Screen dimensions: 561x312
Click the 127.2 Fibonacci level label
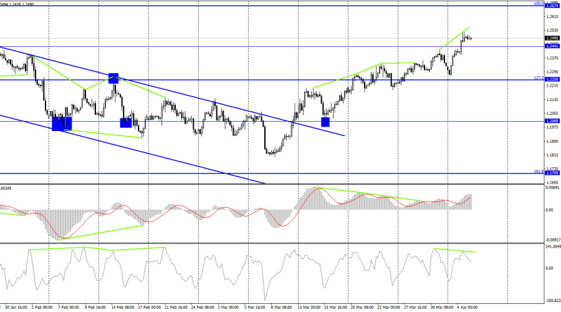pyautogui.click(x=539, y=78)
